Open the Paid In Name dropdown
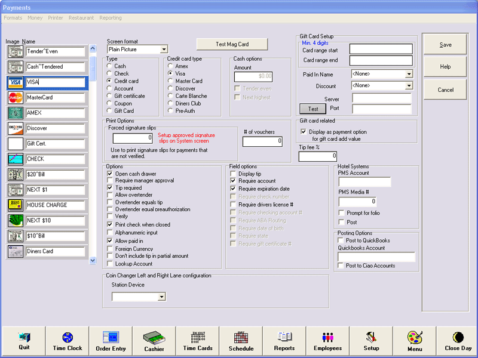 [x=409, y=74]
